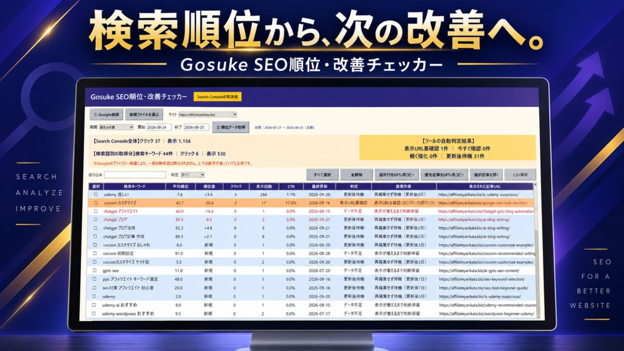
Task: Click the table's vertical scrollbar
Action: 538,250
